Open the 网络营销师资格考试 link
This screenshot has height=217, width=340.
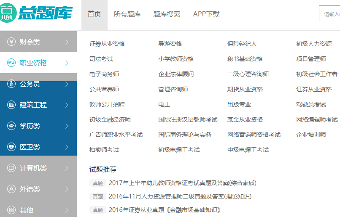tap(254, 135)
